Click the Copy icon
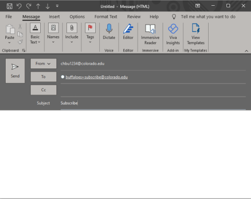The image size is (251, 199). [20, 34]
